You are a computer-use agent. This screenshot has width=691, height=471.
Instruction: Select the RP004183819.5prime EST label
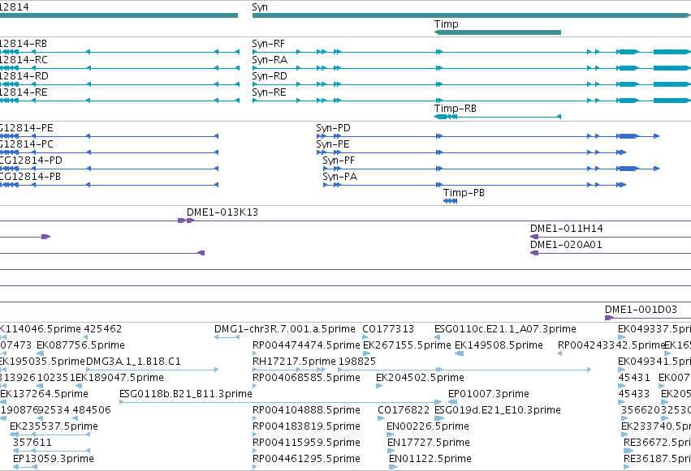pos(306,426)
